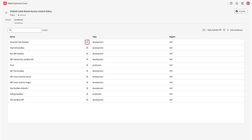Open the help icon in header
This screenshot has width=252, height=140.
(x=231, y=3)
